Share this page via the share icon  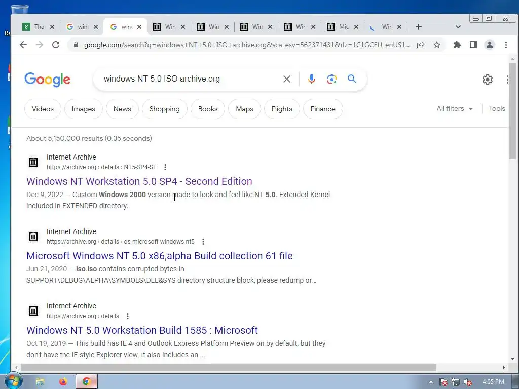(421, 45)
